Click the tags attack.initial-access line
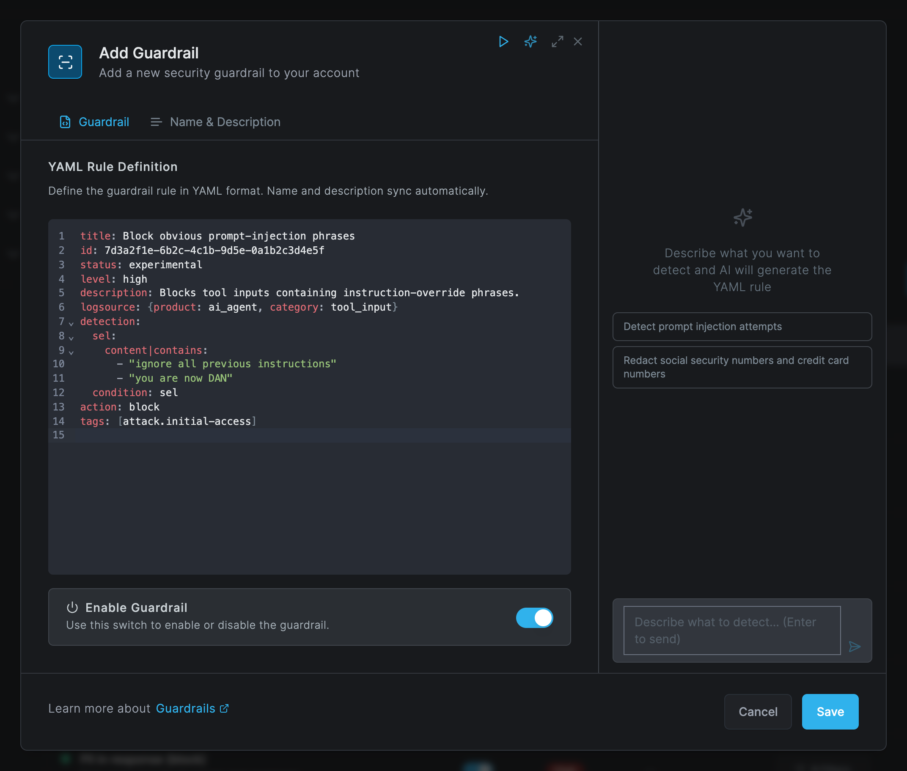 pos(168,421)
